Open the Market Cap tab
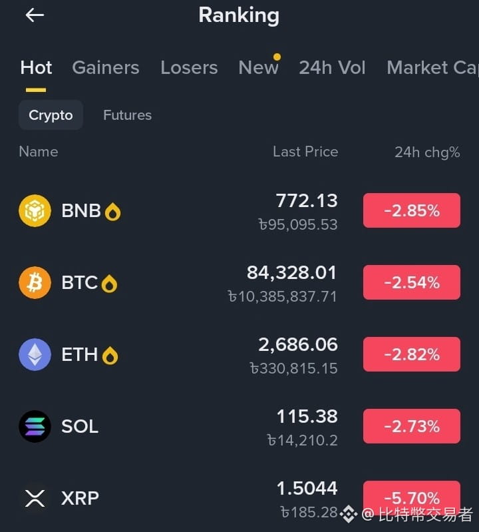This screenshot has width=479, height=532. tap(433, 67)
